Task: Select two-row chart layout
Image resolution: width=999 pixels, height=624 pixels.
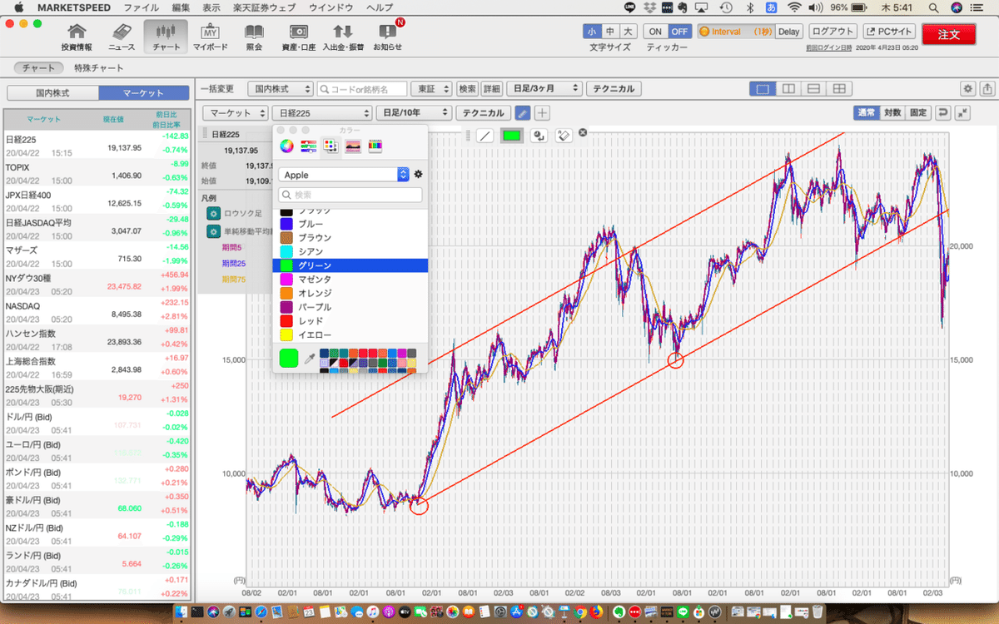Action: click(x=814, y=88)
